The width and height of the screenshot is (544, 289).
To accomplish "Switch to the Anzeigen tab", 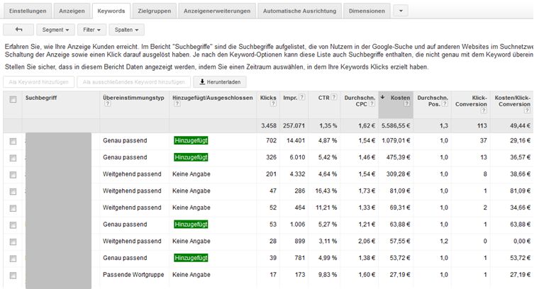I will [x=72, y=11].
